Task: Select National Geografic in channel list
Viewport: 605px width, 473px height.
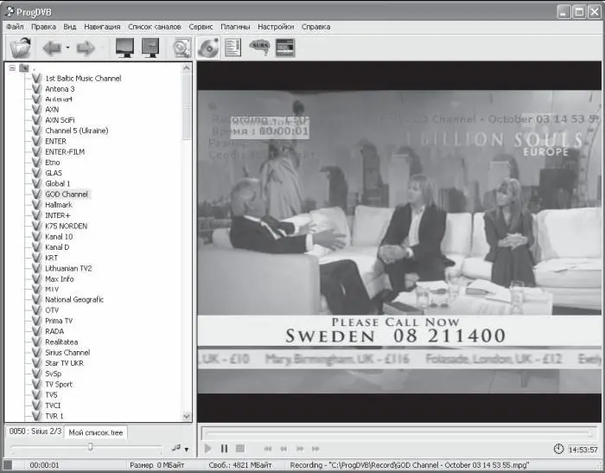Action: [x=74, y=300]
